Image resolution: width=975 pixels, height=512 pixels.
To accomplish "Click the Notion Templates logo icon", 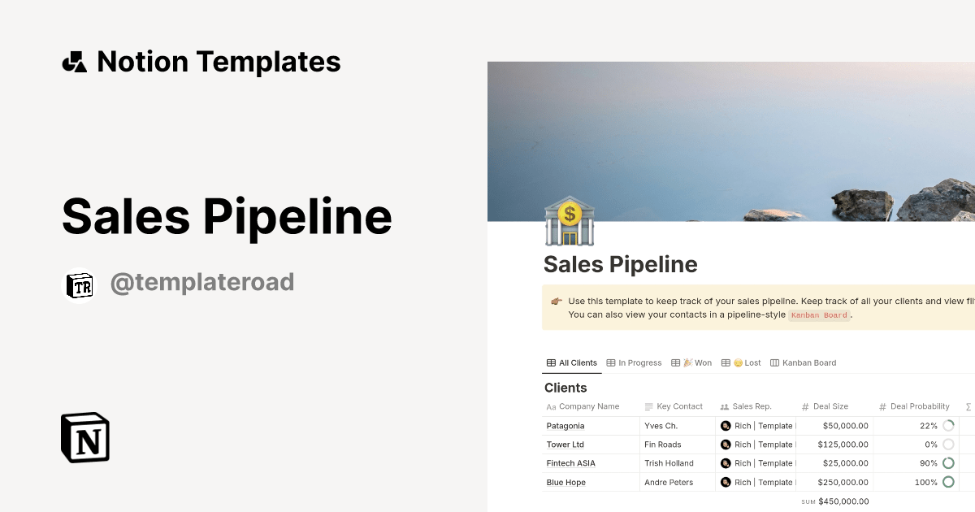I will 75,62.
